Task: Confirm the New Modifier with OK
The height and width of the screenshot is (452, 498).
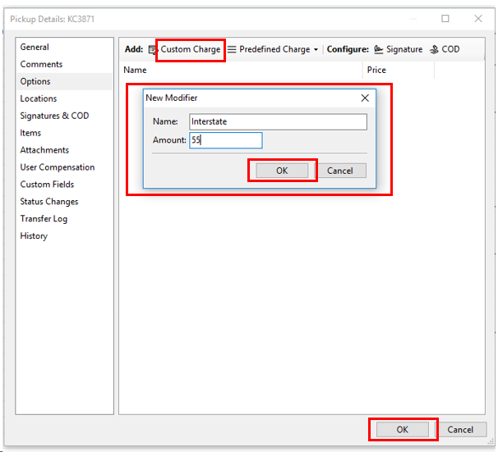Action: coord(282,171)
